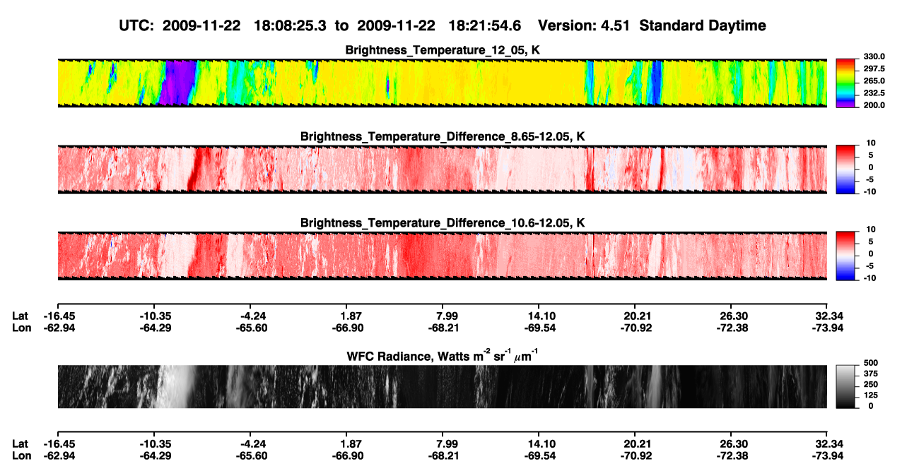
Task: Click the Brightness_Temperature_12_05 rainbow color bar
Action: [845, 83]
